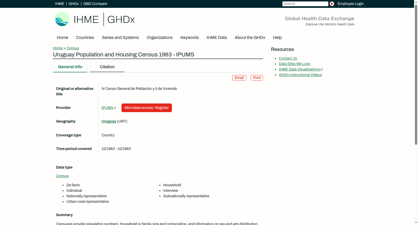The height and width of the screenshot is (225, 418).
Task: Open IHME Data Visualizations link
Action: click(x=299, y=69)
